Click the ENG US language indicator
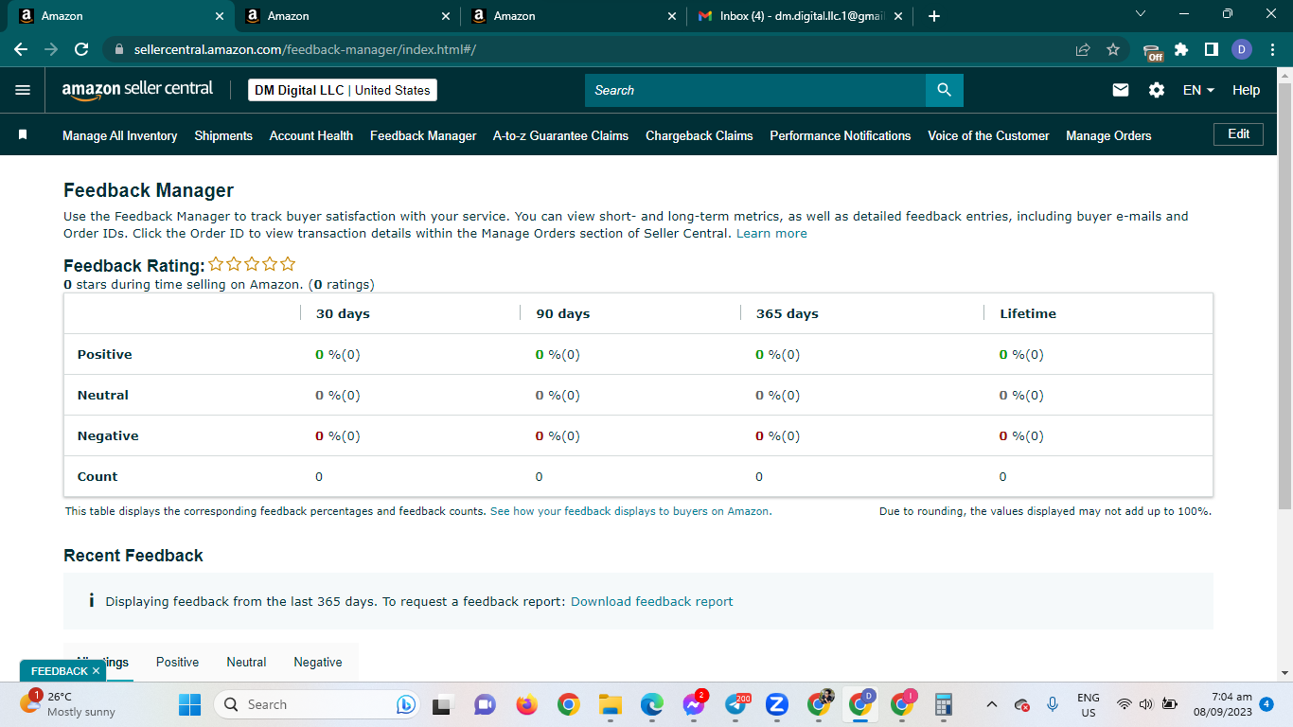 pos(1089,704)
